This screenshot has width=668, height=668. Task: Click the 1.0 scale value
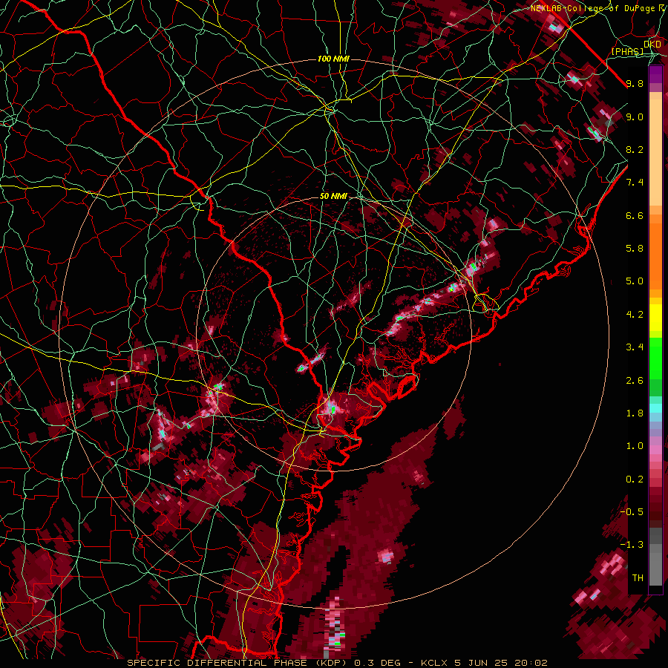point(635,446)
